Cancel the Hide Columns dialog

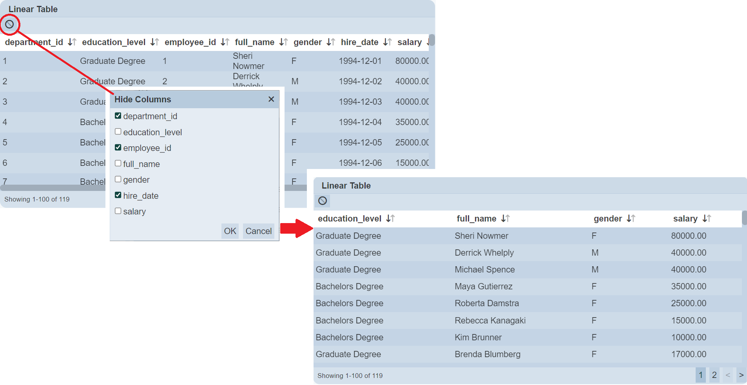pos(258,231)
